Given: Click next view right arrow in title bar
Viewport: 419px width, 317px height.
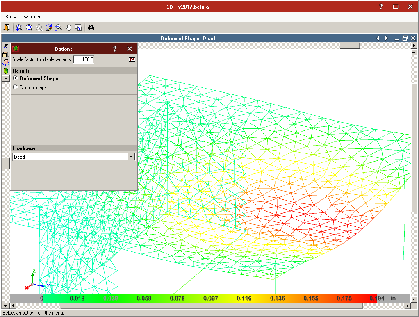Looking at the screenshot, I should 386,38.
